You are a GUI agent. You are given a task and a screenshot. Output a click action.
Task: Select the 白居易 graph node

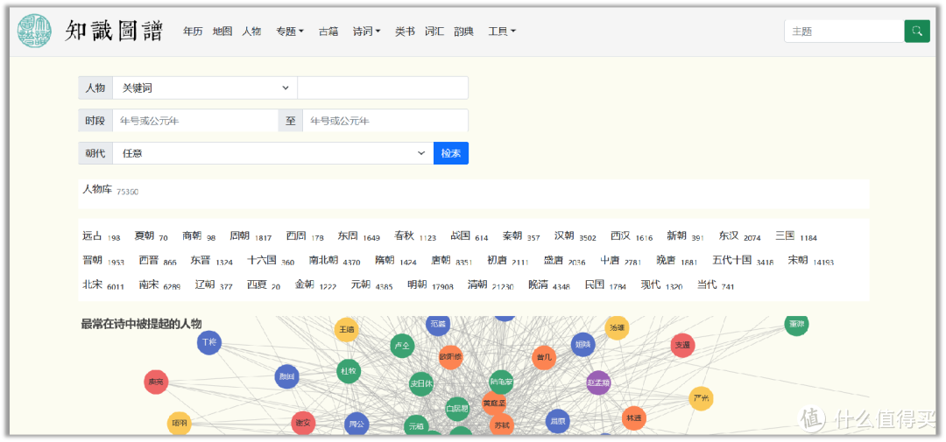point(457,408)
